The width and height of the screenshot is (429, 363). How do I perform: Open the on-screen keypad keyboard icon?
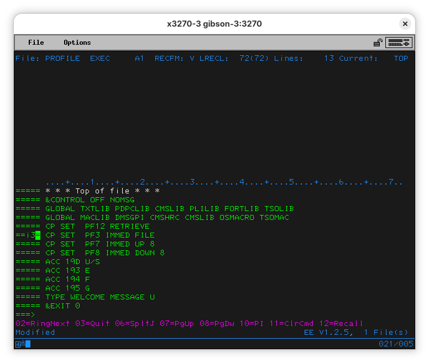coord(399,43)
